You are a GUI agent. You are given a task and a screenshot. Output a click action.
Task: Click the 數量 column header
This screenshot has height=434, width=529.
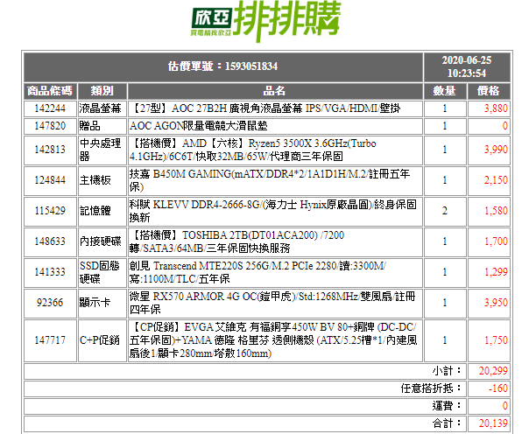445,91
